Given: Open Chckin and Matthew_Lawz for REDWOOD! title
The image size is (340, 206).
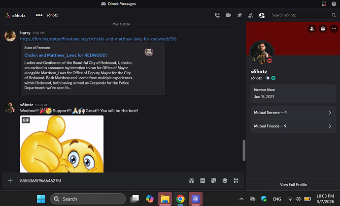Looking at the screenshot, I should (66, 55).
